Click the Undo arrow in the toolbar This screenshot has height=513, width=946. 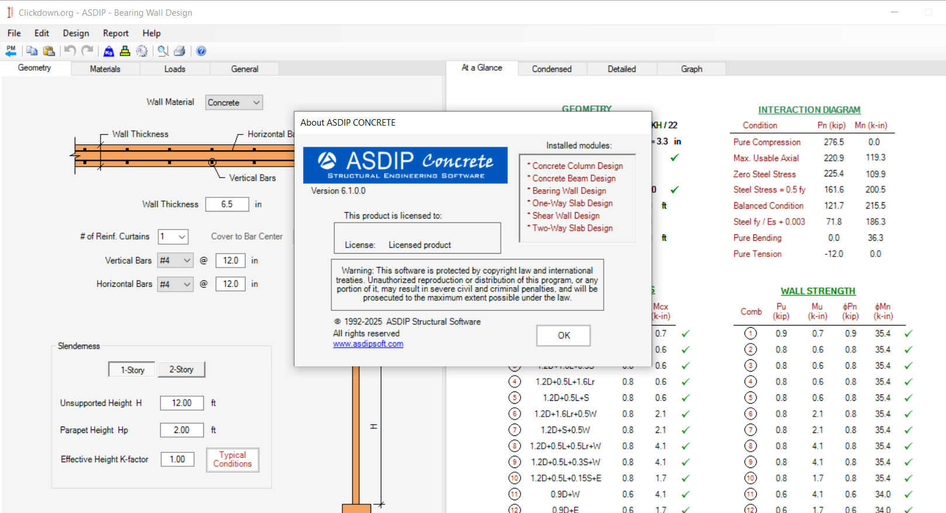(70, 51)
